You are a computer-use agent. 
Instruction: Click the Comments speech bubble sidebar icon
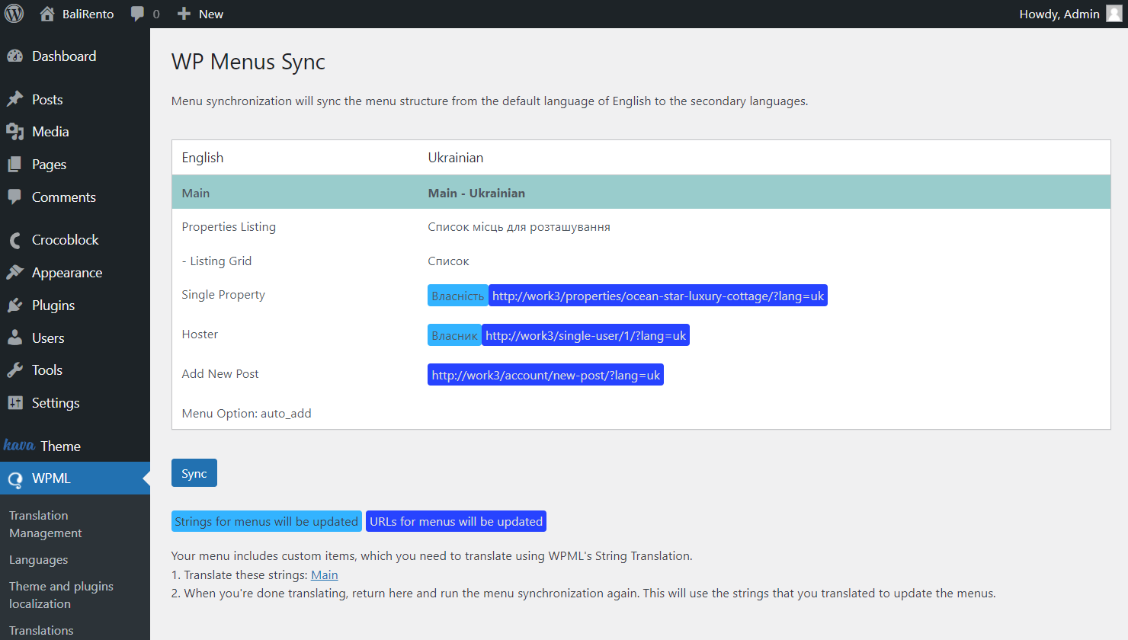(14, 197)
